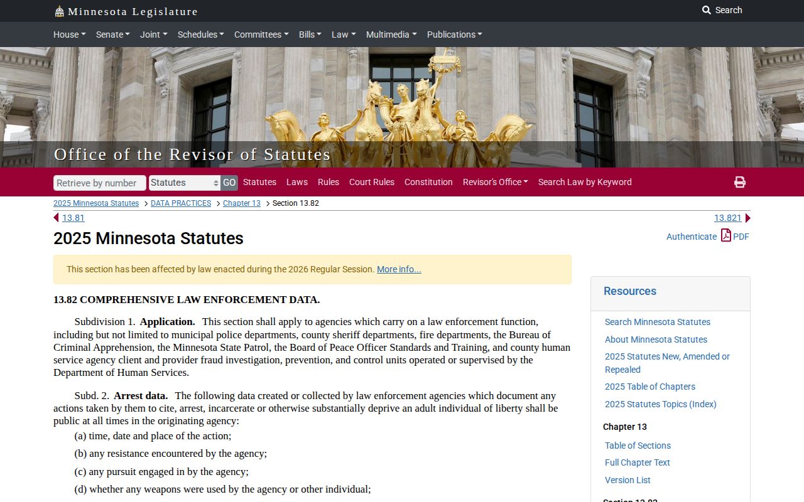Image resolution: width=804 pixels, height=502 pixels.
Task: Expand the Revisor's Office menu
Action: tap(496, 182)
